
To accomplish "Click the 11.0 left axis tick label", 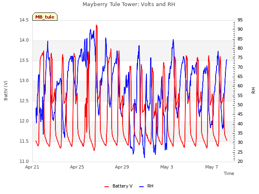I will tap(24, 162).
